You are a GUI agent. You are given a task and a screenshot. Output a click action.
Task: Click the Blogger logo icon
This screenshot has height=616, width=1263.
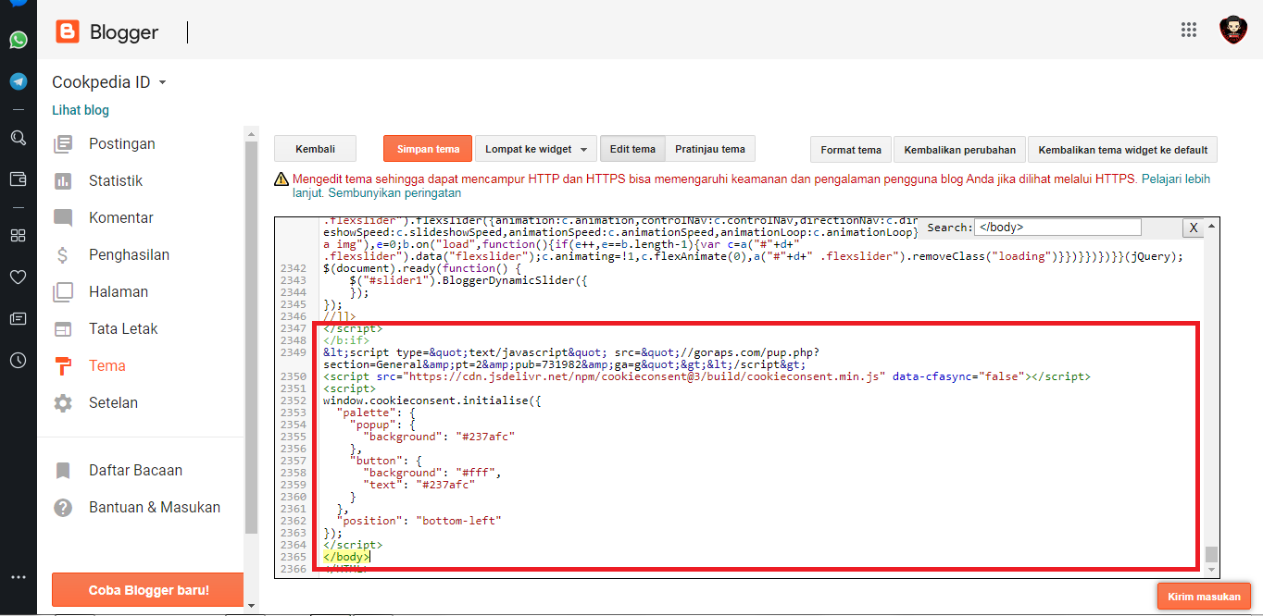point(68,32)
